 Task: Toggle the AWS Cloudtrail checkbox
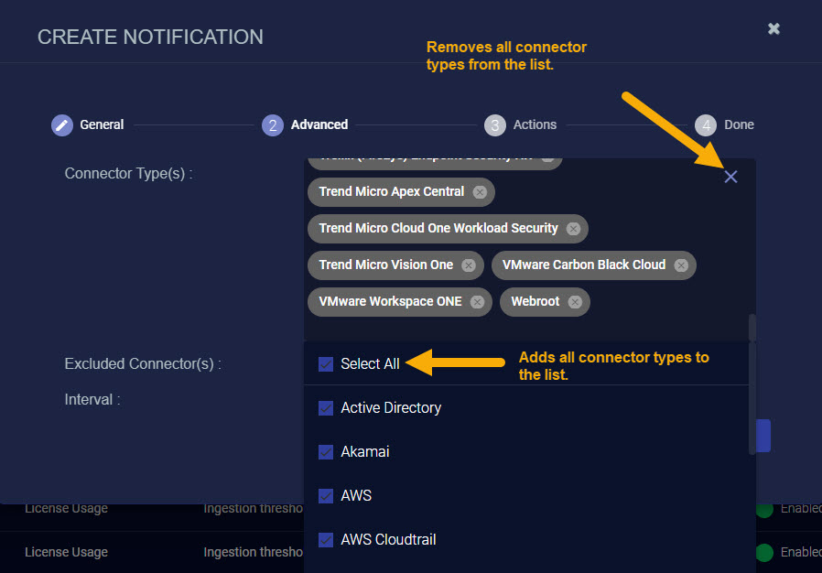click(326, 540)
